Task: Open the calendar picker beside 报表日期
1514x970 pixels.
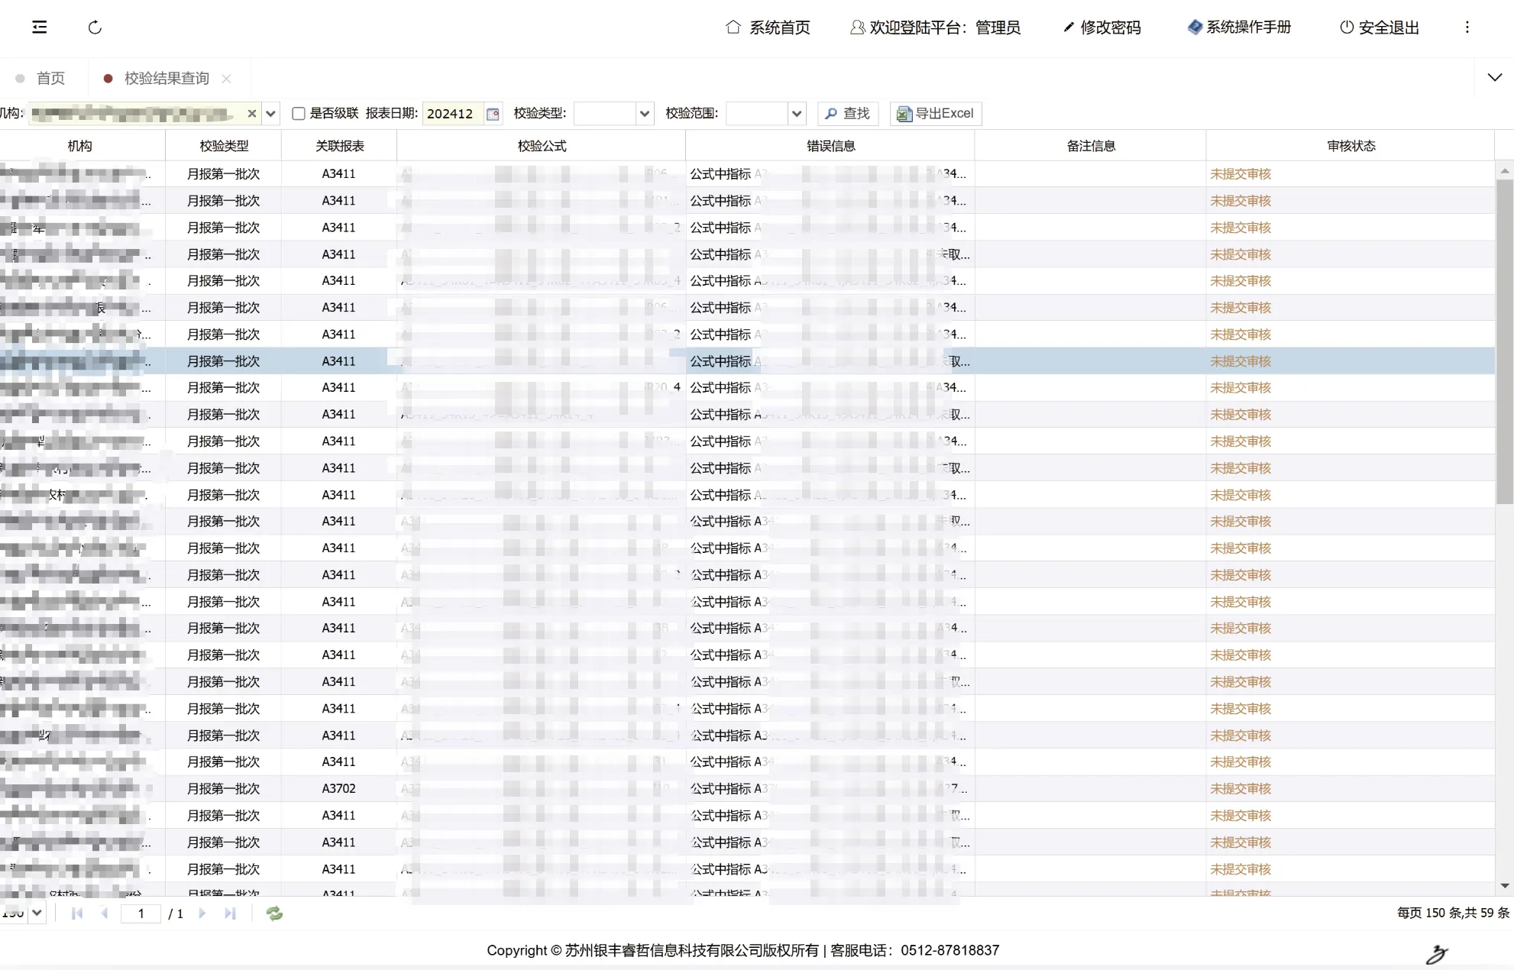Action: tap(493, 114)
